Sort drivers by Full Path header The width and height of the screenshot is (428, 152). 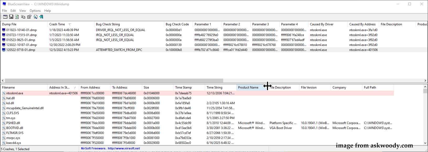[378, 87]
